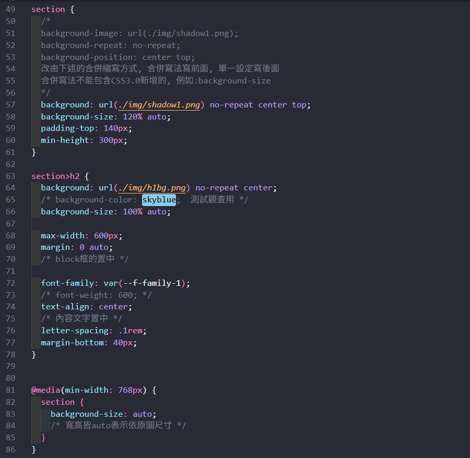Click line number 49 in gutter

pyautogui.click(x=10, y=9)
